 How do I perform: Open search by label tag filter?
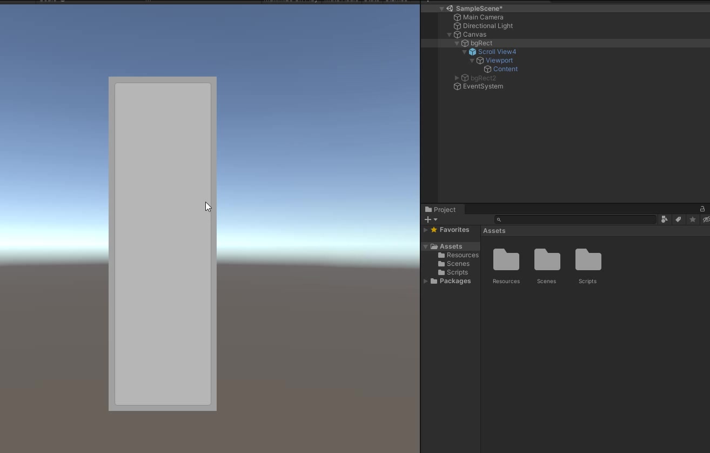(679, 219)
